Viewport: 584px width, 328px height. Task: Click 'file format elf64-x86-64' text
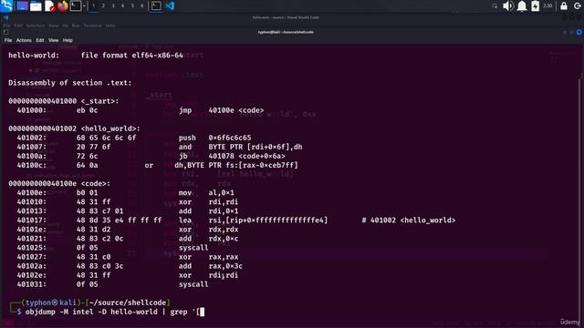(131, 56)
